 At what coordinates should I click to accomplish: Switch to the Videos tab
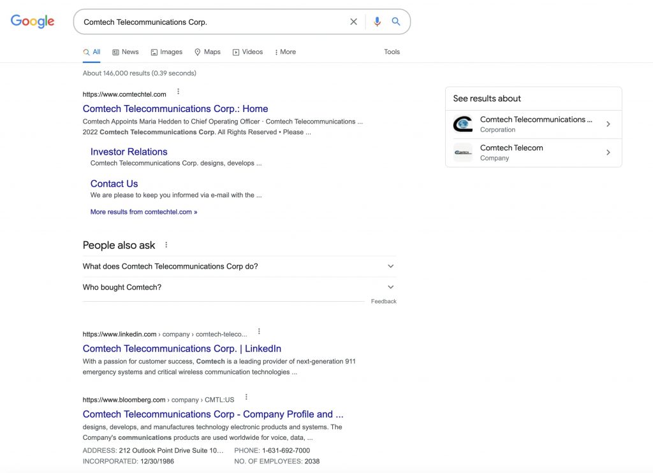tap(248, 52)
